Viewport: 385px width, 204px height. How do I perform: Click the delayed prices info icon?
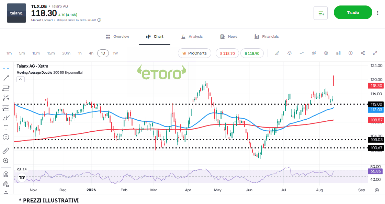[x=99, y=20]
